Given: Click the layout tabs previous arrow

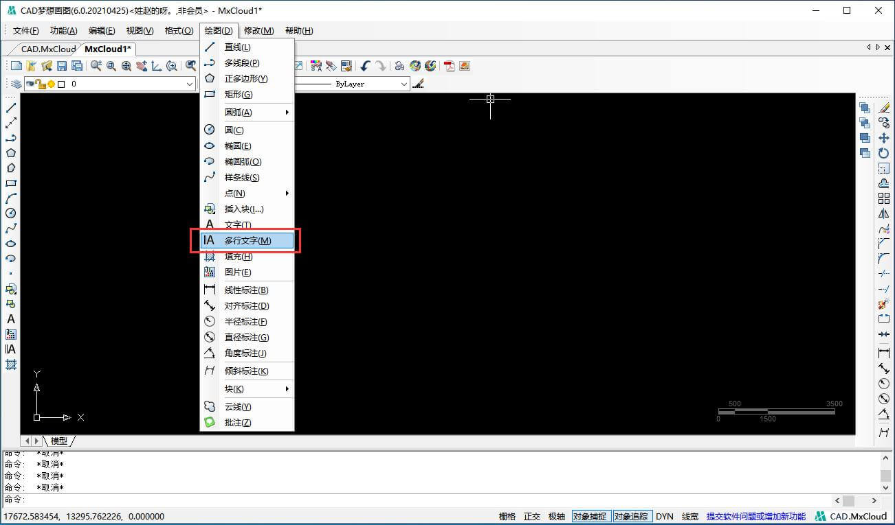Looking at the screenshot, I should [x=27, y=441].
